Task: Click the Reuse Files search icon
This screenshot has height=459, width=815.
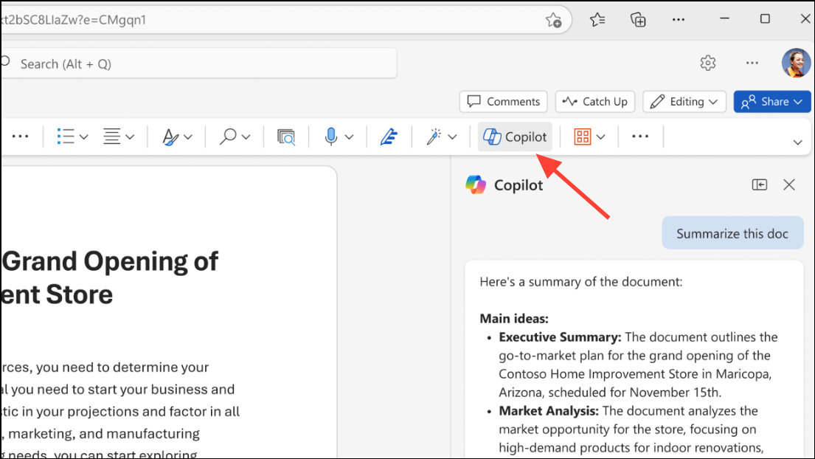Action: click(286, 137)
